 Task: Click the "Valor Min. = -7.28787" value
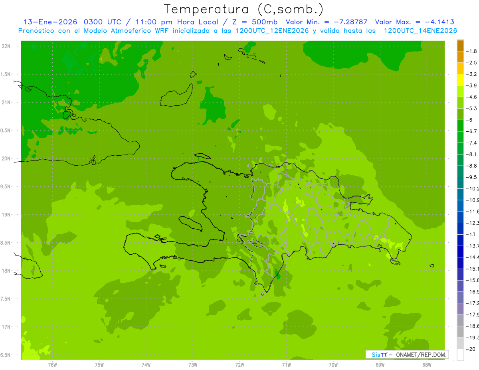(327, 22)
